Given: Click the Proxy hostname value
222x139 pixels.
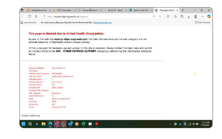Looking at the screenshot, I should click(x=59, y=107).
